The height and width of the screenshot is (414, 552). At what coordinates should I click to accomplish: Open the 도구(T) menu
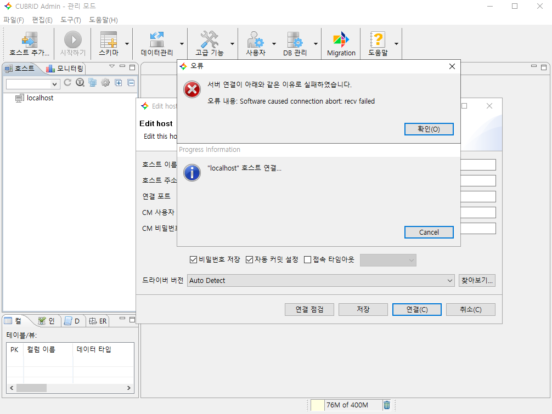click(x=70, y=20)
